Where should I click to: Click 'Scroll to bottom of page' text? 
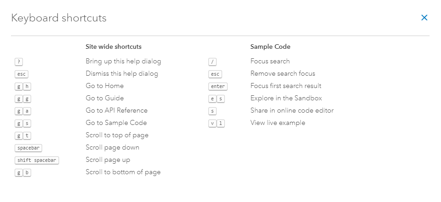click(x=123, y=172)
